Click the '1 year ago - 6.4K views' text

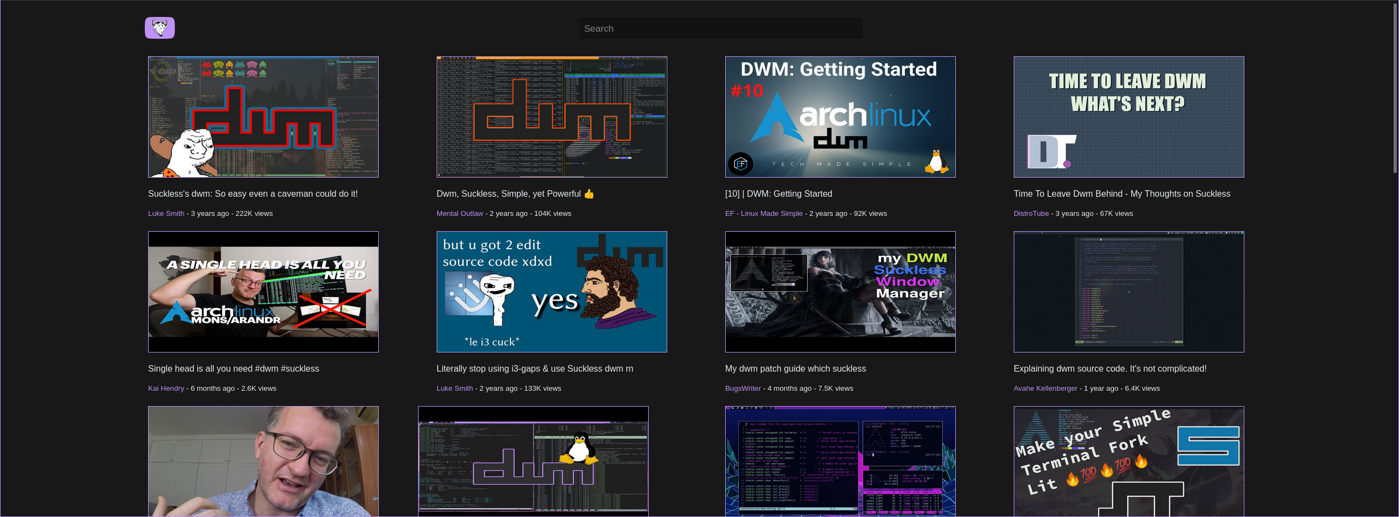1122,389
